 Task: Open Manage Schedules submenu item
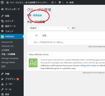tap(10, 58)
